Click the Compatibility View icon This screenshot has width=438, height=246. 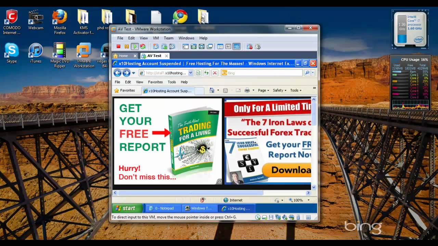tap(198, 73)
